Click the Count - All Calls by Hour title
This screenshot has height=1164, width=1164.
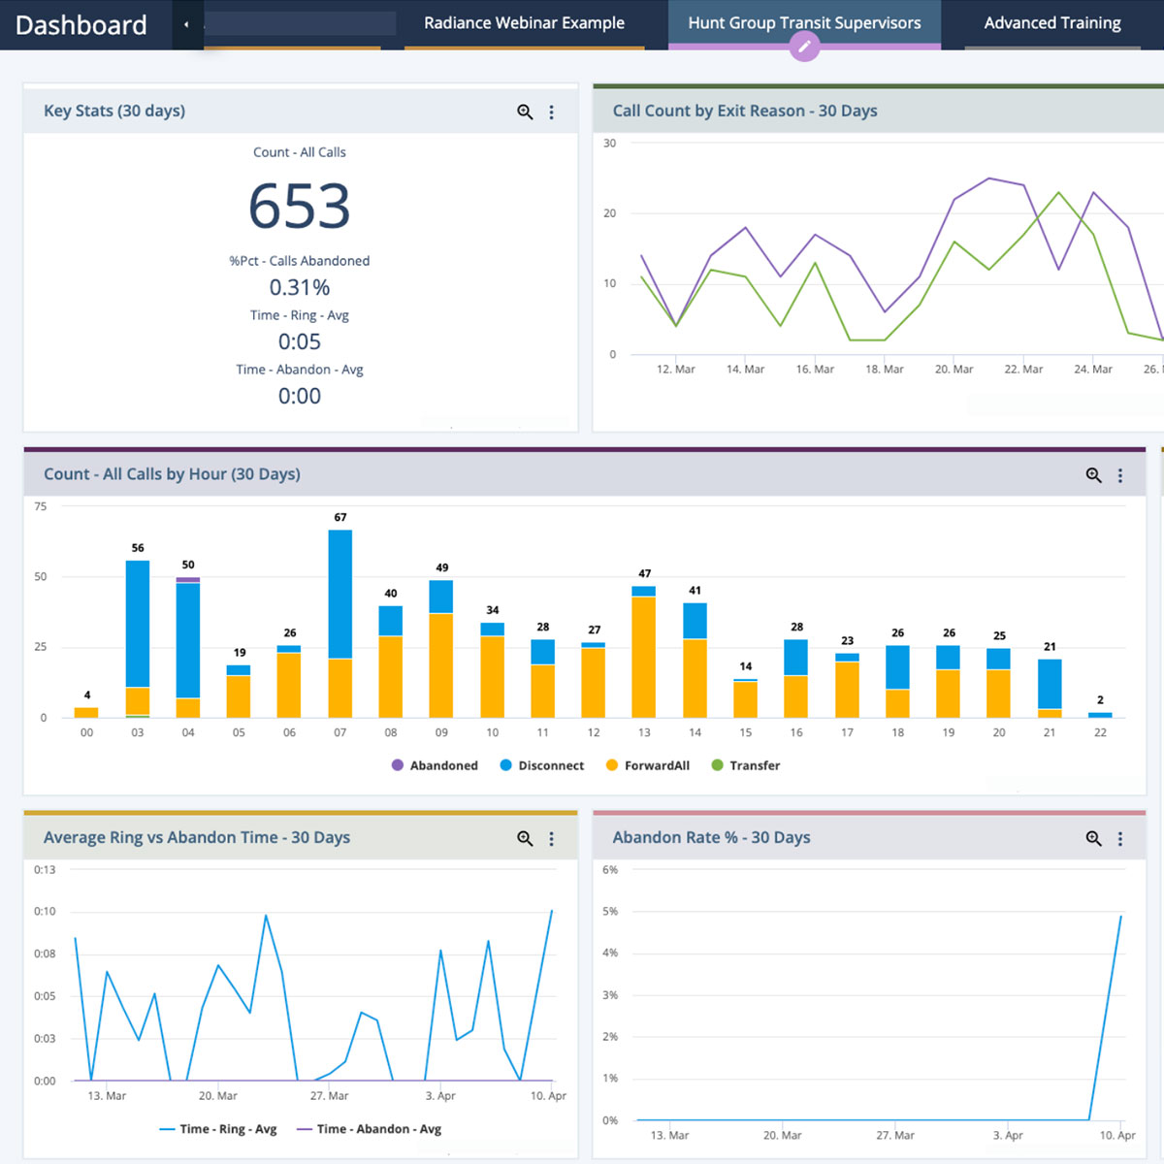tap(172, 474)
